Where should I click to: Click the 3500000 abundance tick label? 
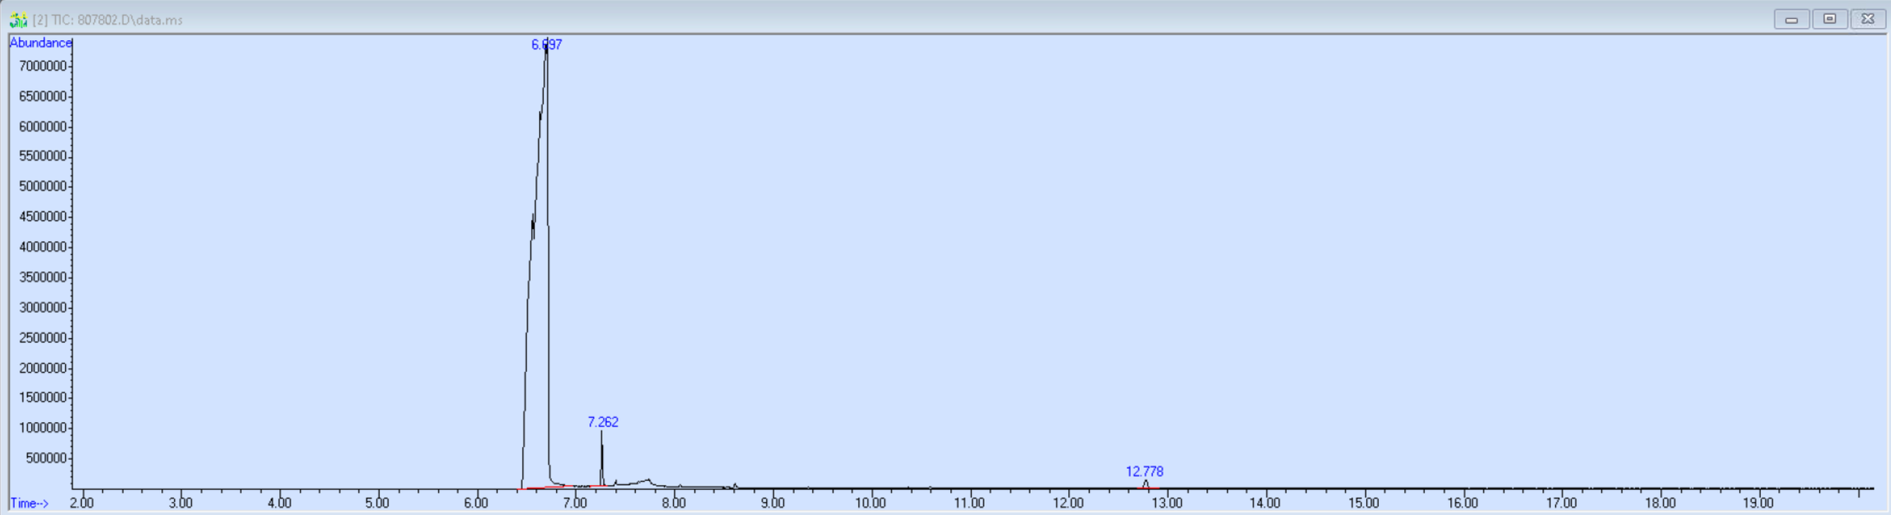[43, 277]
